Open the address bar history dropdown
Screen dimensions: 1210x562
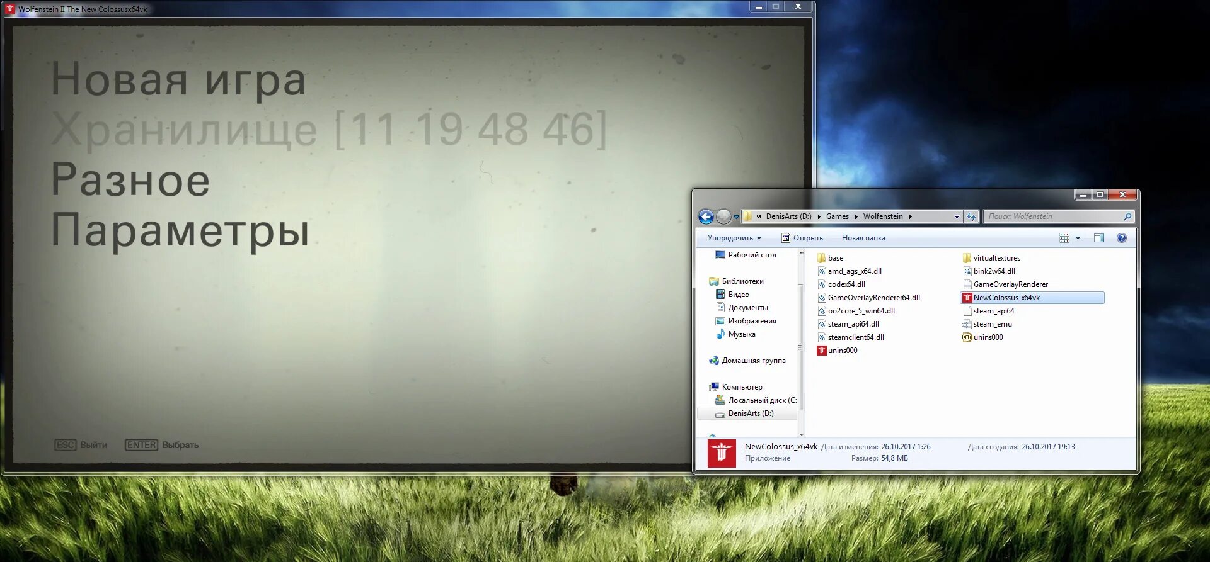(957, 216)
